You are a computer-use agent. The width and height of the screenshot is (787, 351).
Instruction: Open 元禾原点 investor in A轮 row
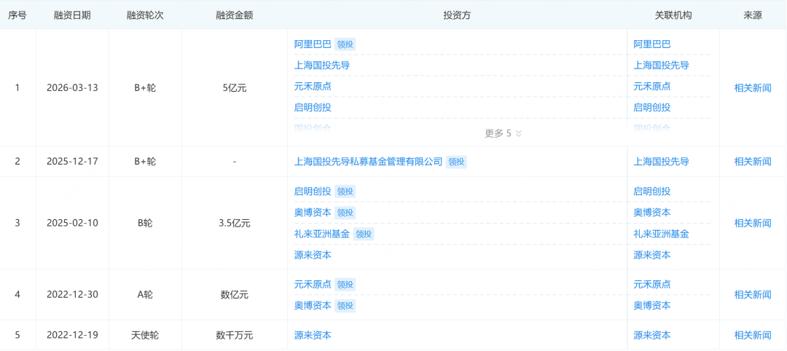(x=313, y=284)
